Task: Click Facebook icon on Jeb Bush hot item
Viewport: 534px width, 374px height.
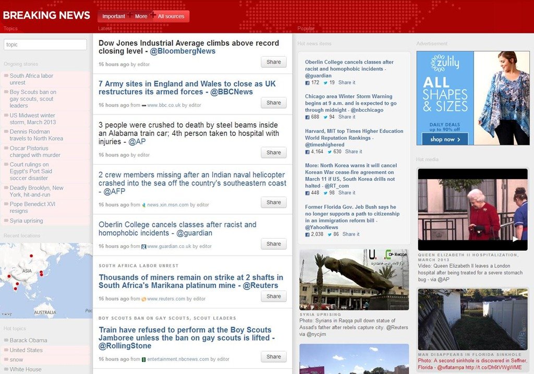Action: click(x=308, y=234)
